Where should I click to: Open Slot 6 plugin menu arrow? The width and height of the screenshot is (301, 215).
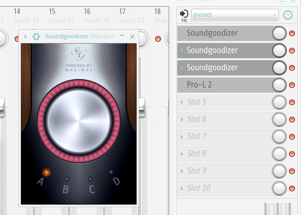tap(181, 119)
